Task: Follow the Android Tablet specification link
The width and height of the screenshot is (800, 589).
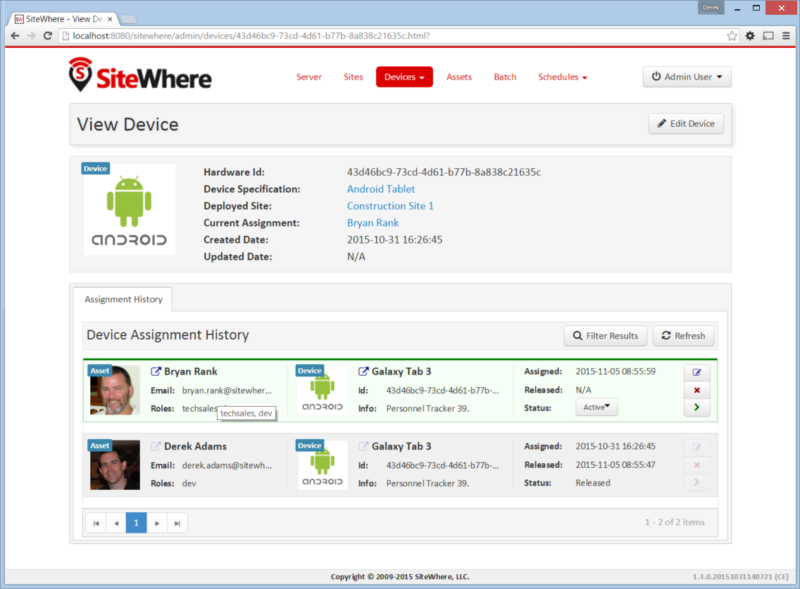Action: 380,189
